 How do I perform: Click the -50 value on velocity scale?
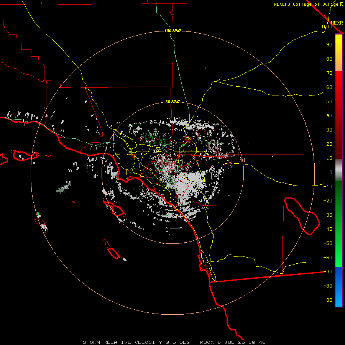[x=328, y=243]
